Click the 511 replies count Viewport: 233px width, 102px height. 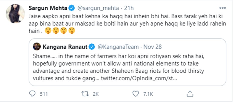[44, 94]
